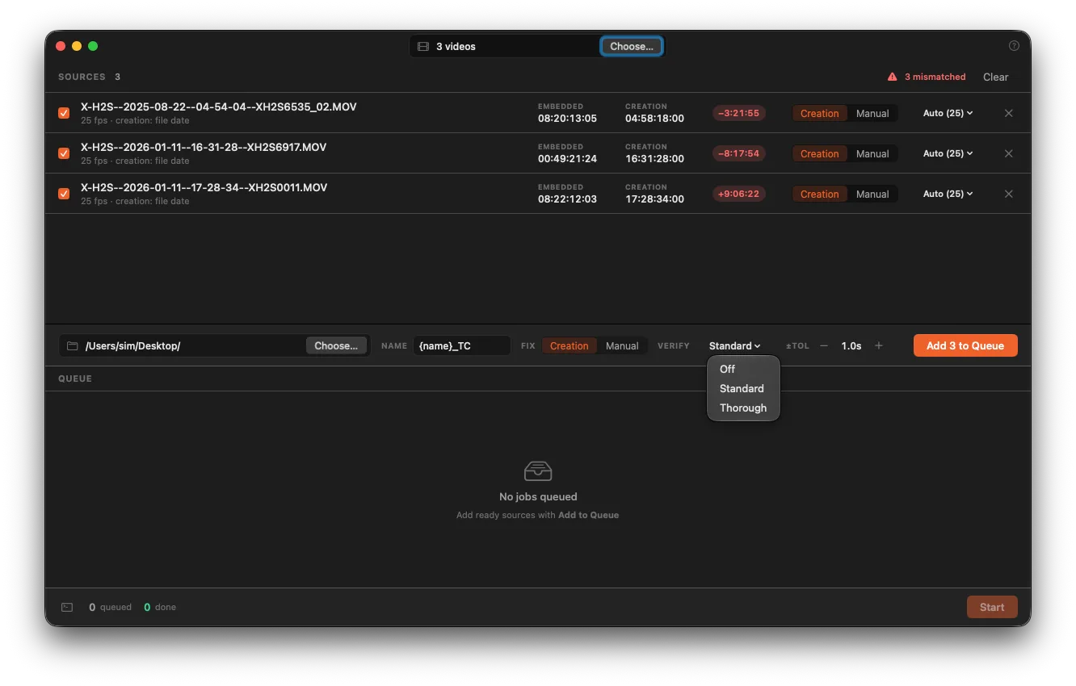
Task: Click the {name}_TC name template field
Action: 462,345
